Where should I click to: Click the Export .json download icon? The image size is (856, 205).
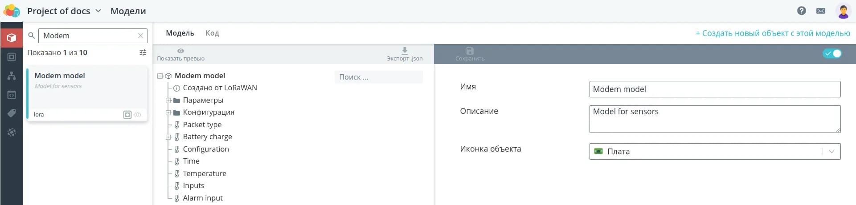click(x=405, y=51)
